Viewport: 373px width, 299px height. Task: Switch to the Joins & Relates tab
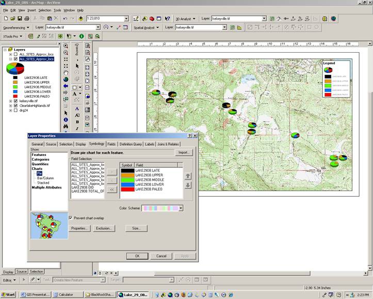[168, 144]
